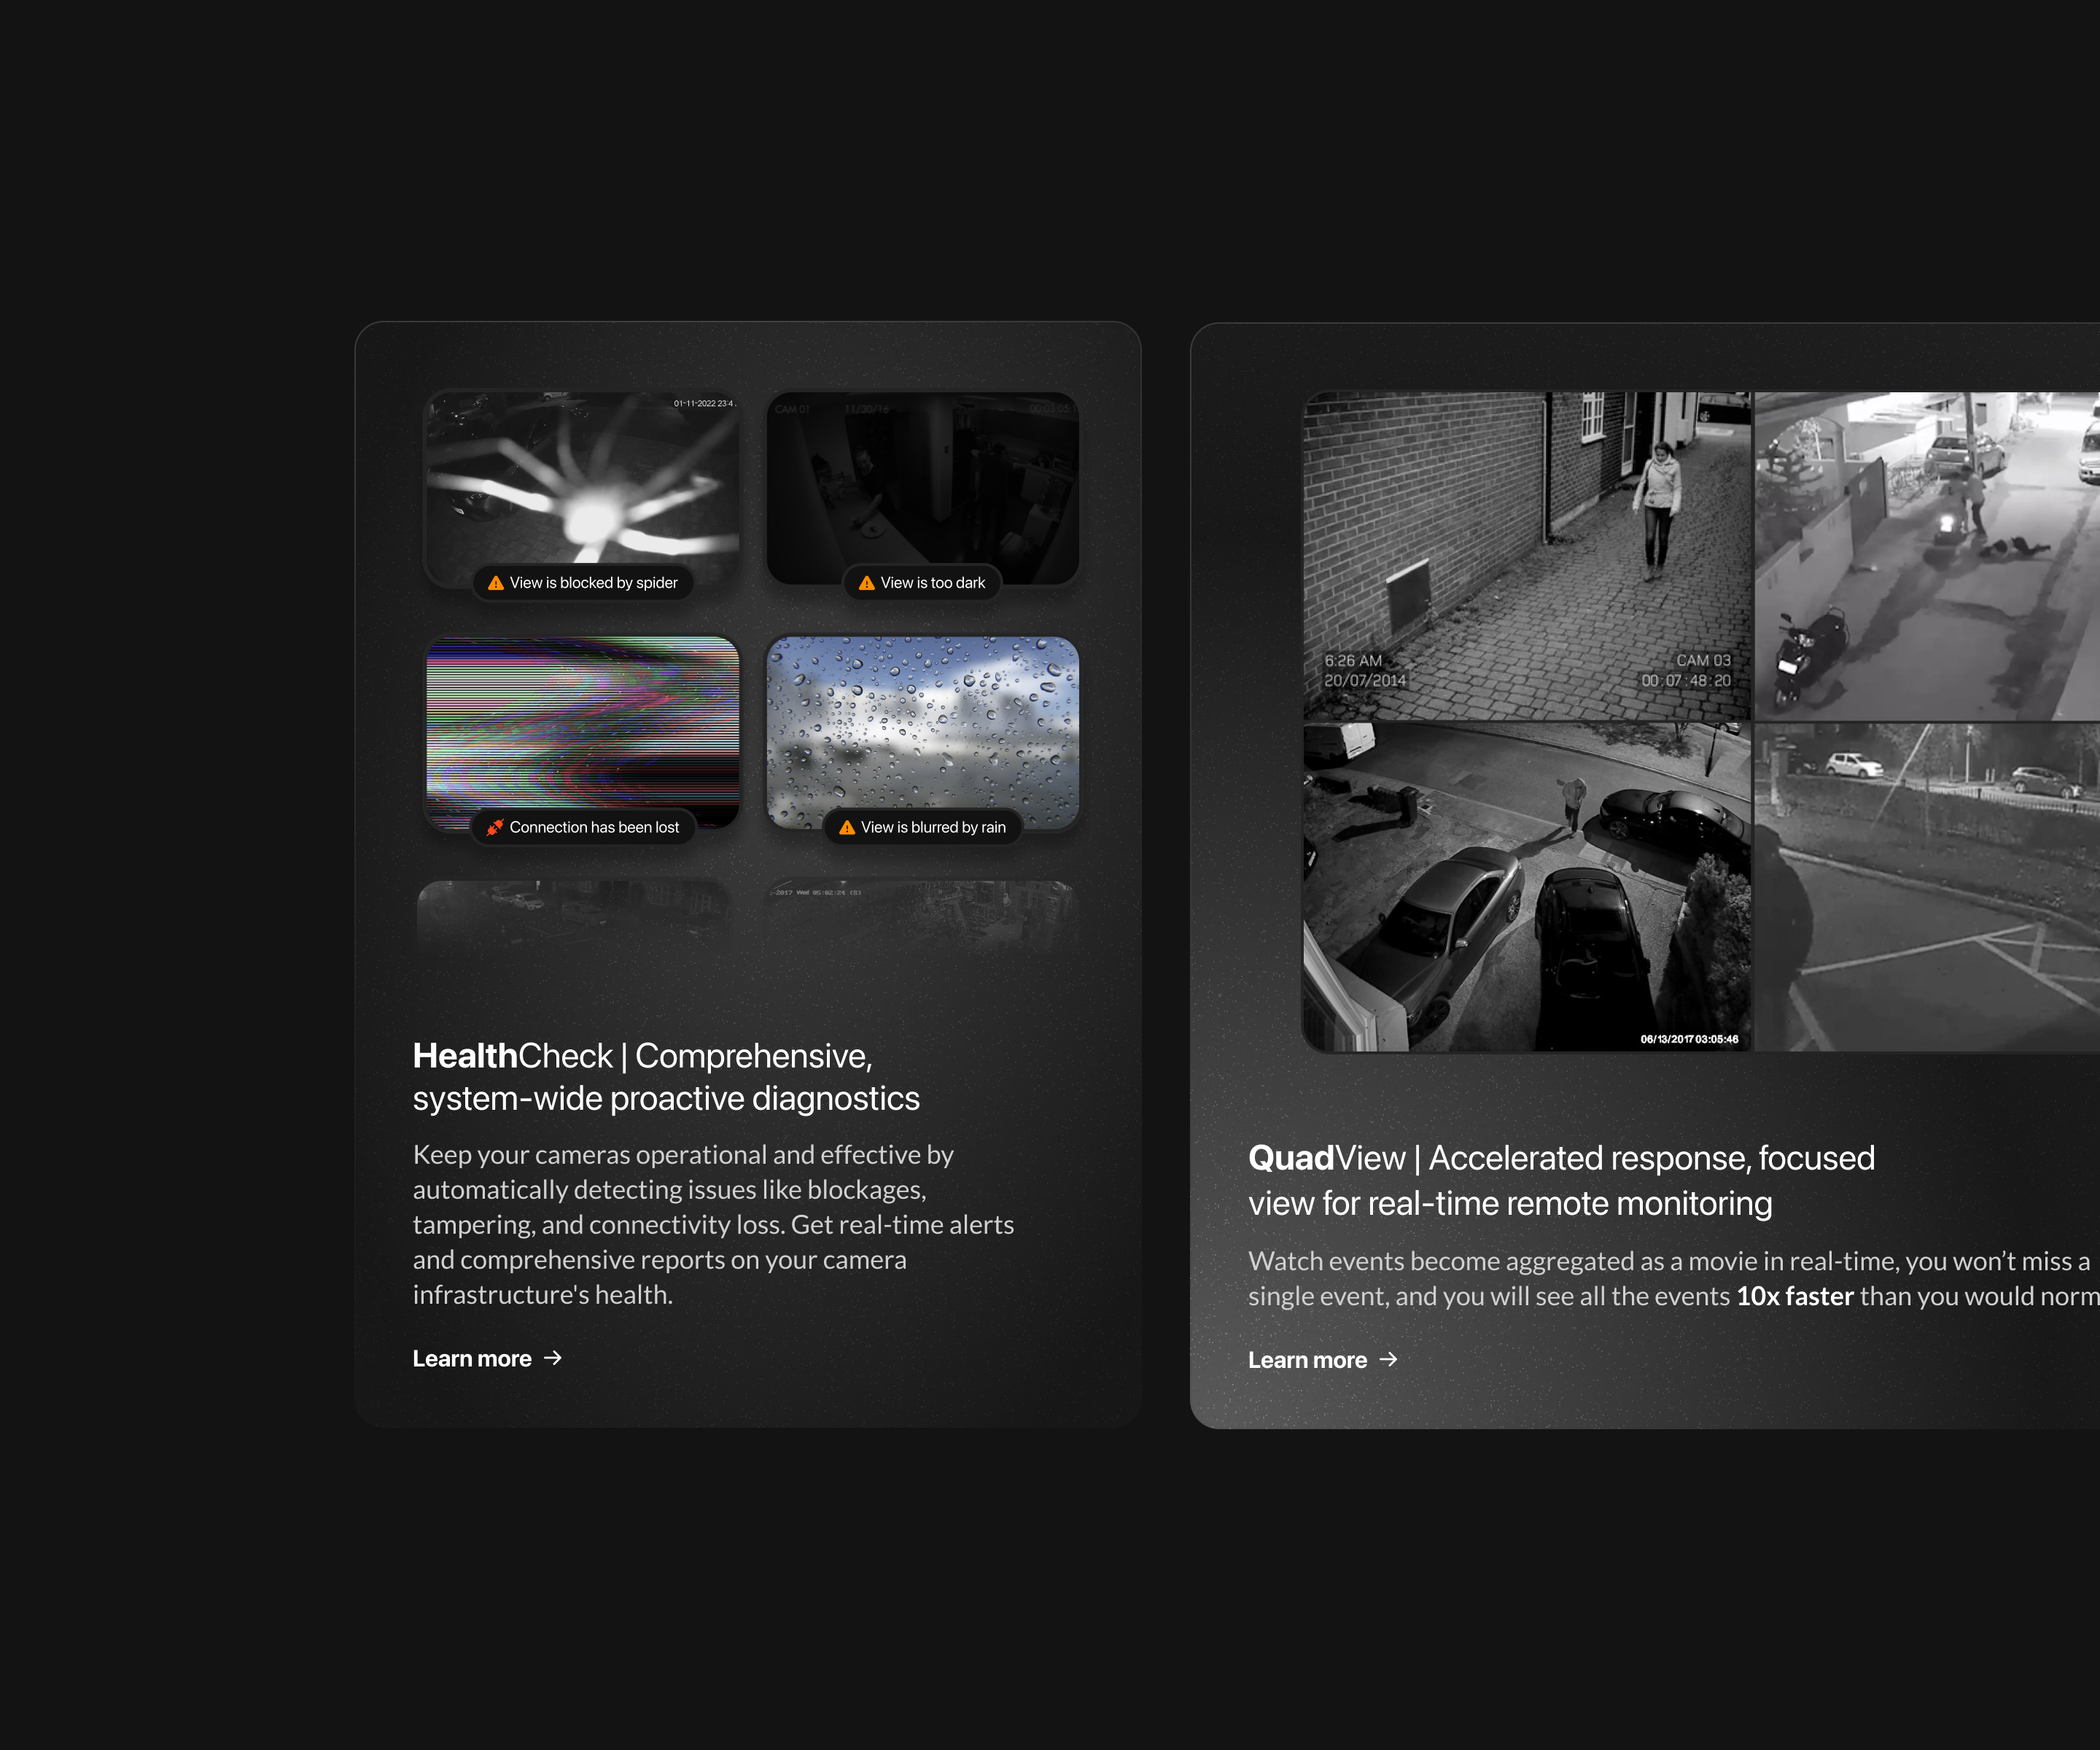
Task: Open street feed with fallen person
Action: coord(1928,556)
